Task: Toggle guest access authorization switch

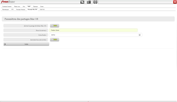Action: point(55,40)
